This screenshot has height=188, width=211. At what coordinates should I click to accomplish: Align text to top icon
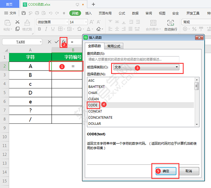tap(110, 22)
